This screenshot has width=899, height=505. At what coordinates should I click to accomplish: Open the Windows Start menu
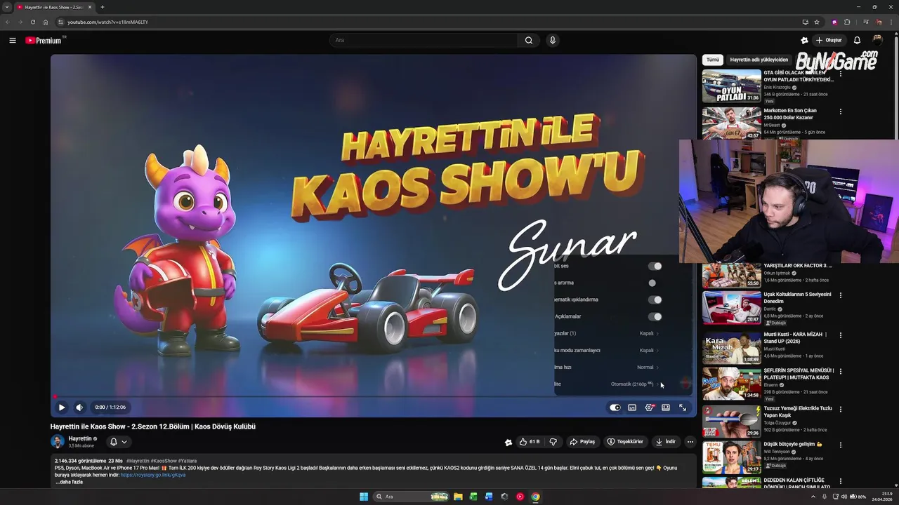click(x=364, y=497)
